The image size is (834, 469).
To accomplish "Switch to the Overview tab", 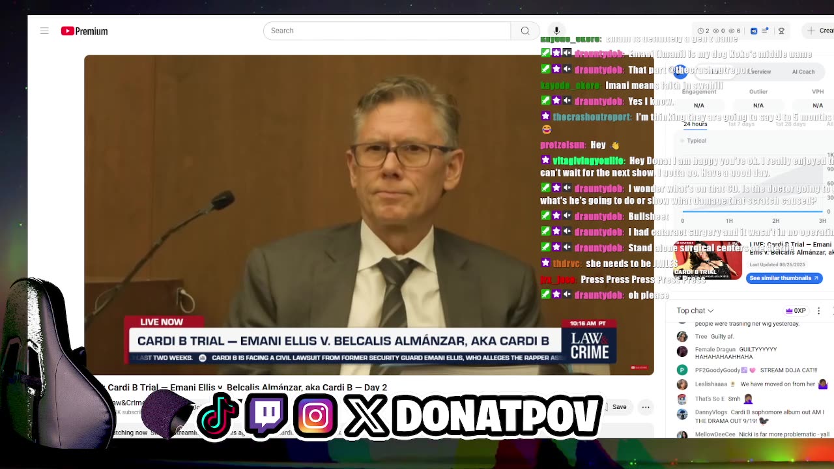I will (759, 72).
